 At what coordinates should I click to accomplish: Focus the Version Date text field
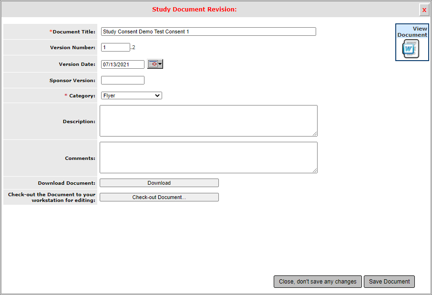123,64
